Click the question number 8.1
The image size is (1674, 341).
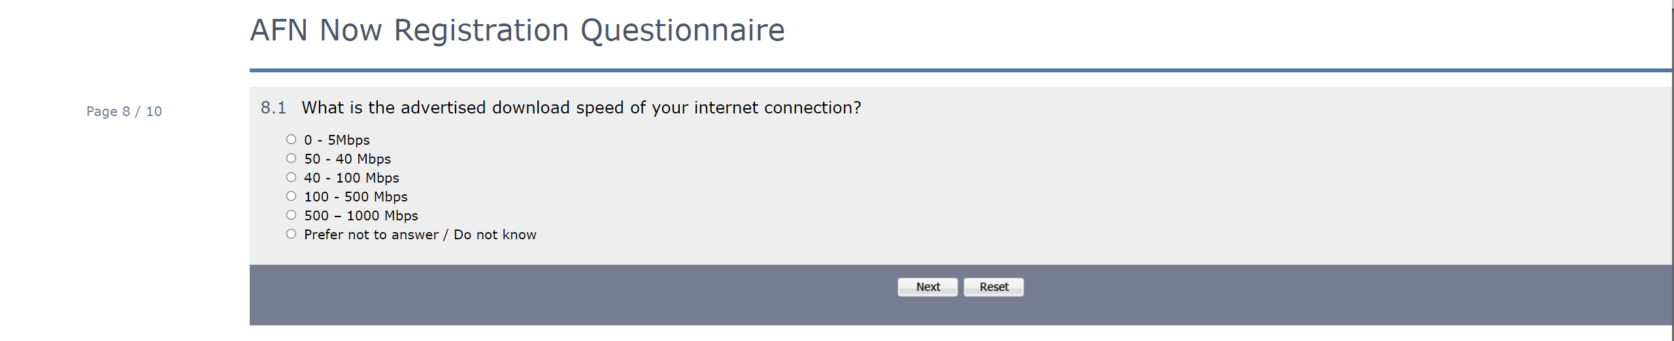(x=273, y=108)
